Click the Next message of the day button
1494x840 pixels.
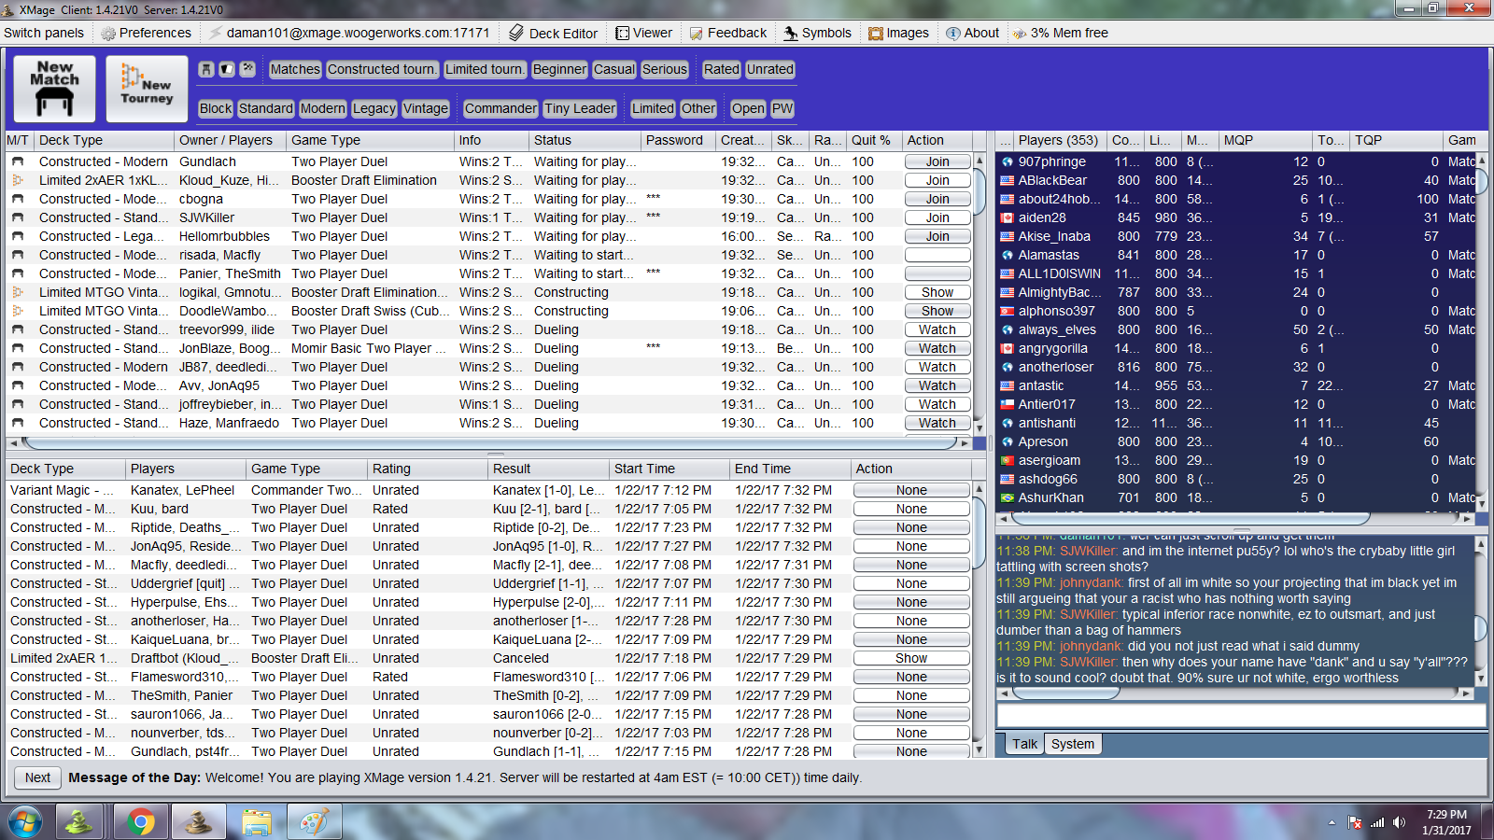tap(37, 777)
